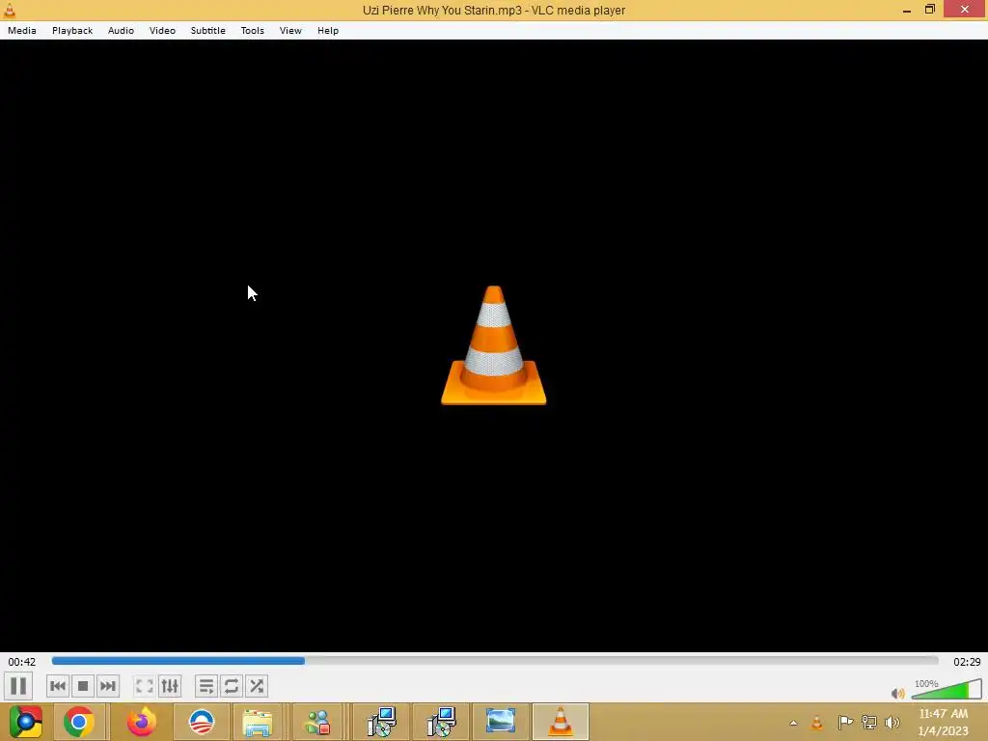Viewport: 988px width, 741px height.
Task: Open the system volume tray icon
Action: point(892,723)
